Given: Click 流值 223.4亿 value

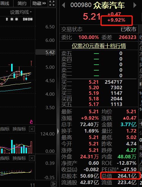Looking at the screenshot, I should (127, 183).
